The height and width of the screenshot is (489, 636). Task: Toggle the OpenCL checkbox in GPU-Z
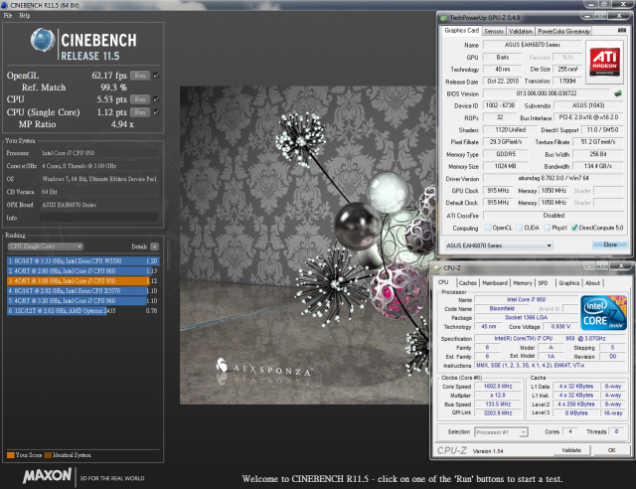pos(488,228)
